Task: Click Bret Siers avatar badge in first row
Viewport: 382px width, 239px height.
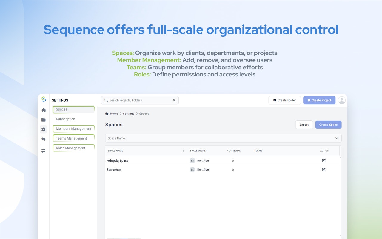Action: click(192, 160)
